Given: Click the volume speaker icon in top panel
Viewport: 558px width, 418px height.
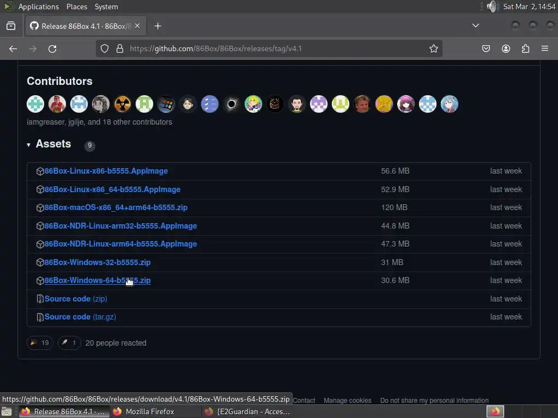Looking at the screenshot, I should [x=492, y=7].
